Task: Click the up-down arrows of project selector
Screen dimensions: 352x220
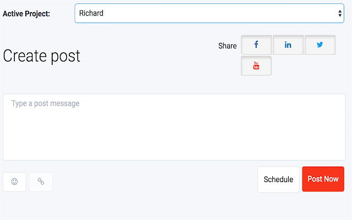Action: pos(340,13)
